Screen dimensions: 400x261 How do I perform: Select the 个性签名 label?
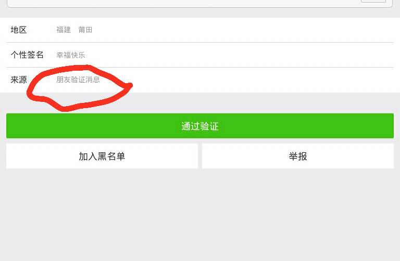pos(27,55)
